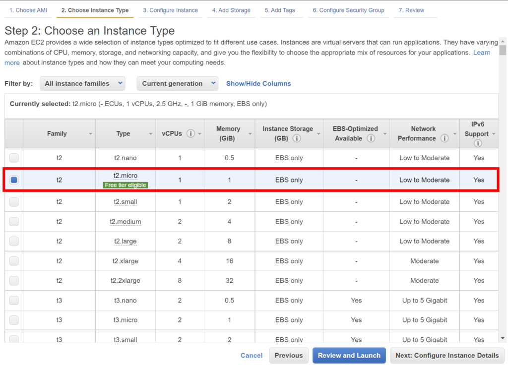Click the Free tier eligible badge
The height and width of the screenshot is (368, 508).
coord(126,185)
